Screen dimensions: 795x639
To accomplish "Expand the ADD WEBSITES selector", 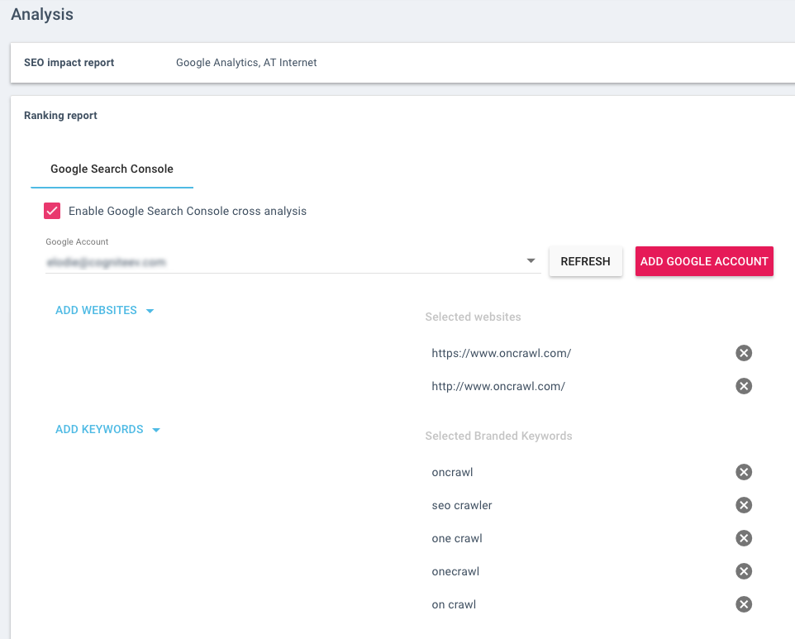I will (x=104, y=310).
